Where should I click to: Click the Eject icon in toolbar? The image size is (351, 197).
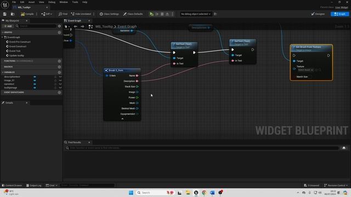point(167,14)
